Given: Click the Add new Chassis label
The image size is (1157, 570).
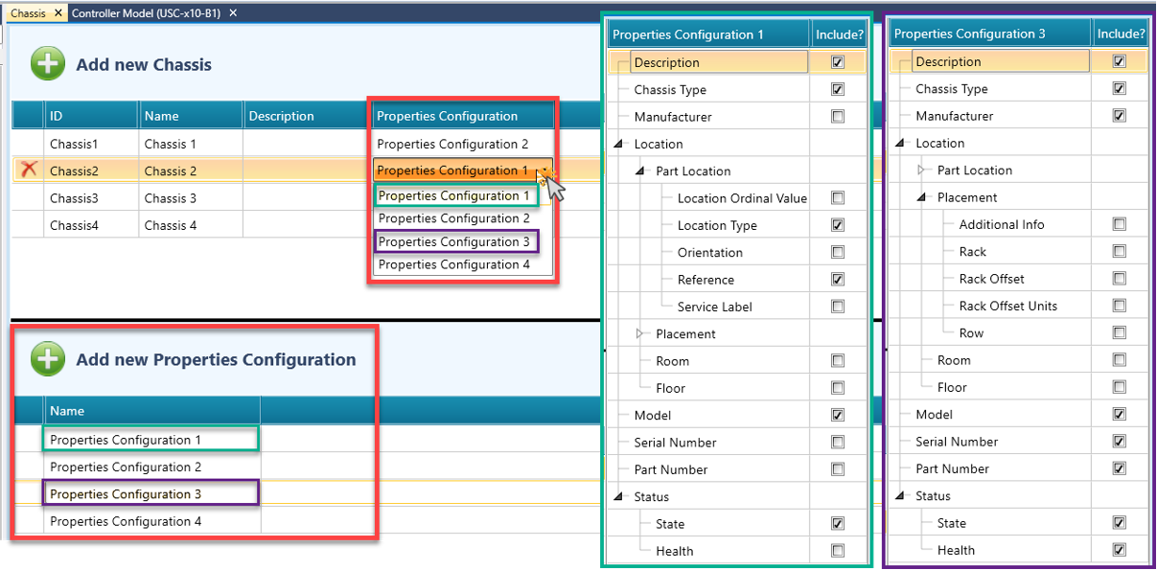Looking at the screenshot, I should (144, 65).
